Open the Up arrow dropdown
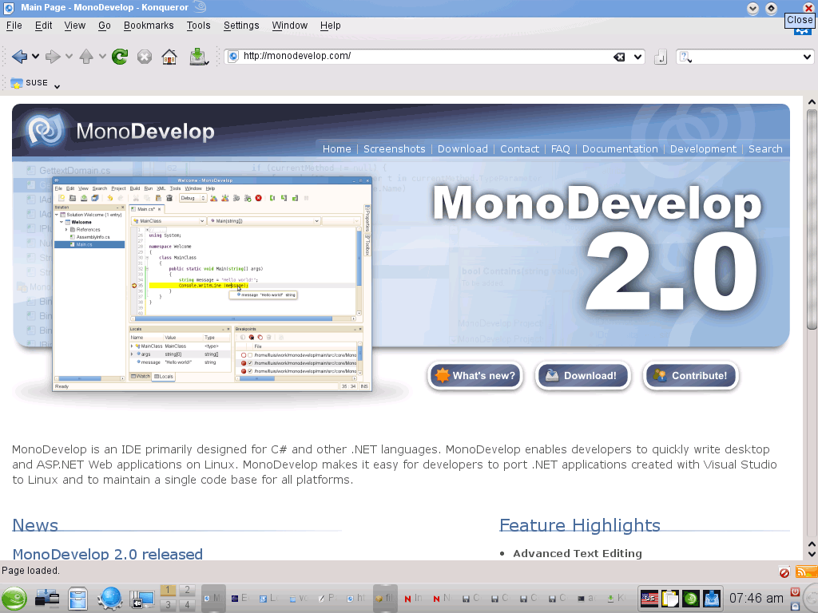The width and height of the screenshot is (818, 613). click(x=102, y=57)
